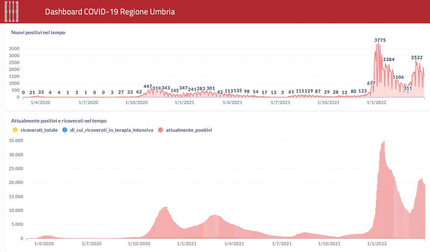Select the 3775 peak data label
This screenshot has width=430, height=252.
pyautogui.click(x=380, y=40)
